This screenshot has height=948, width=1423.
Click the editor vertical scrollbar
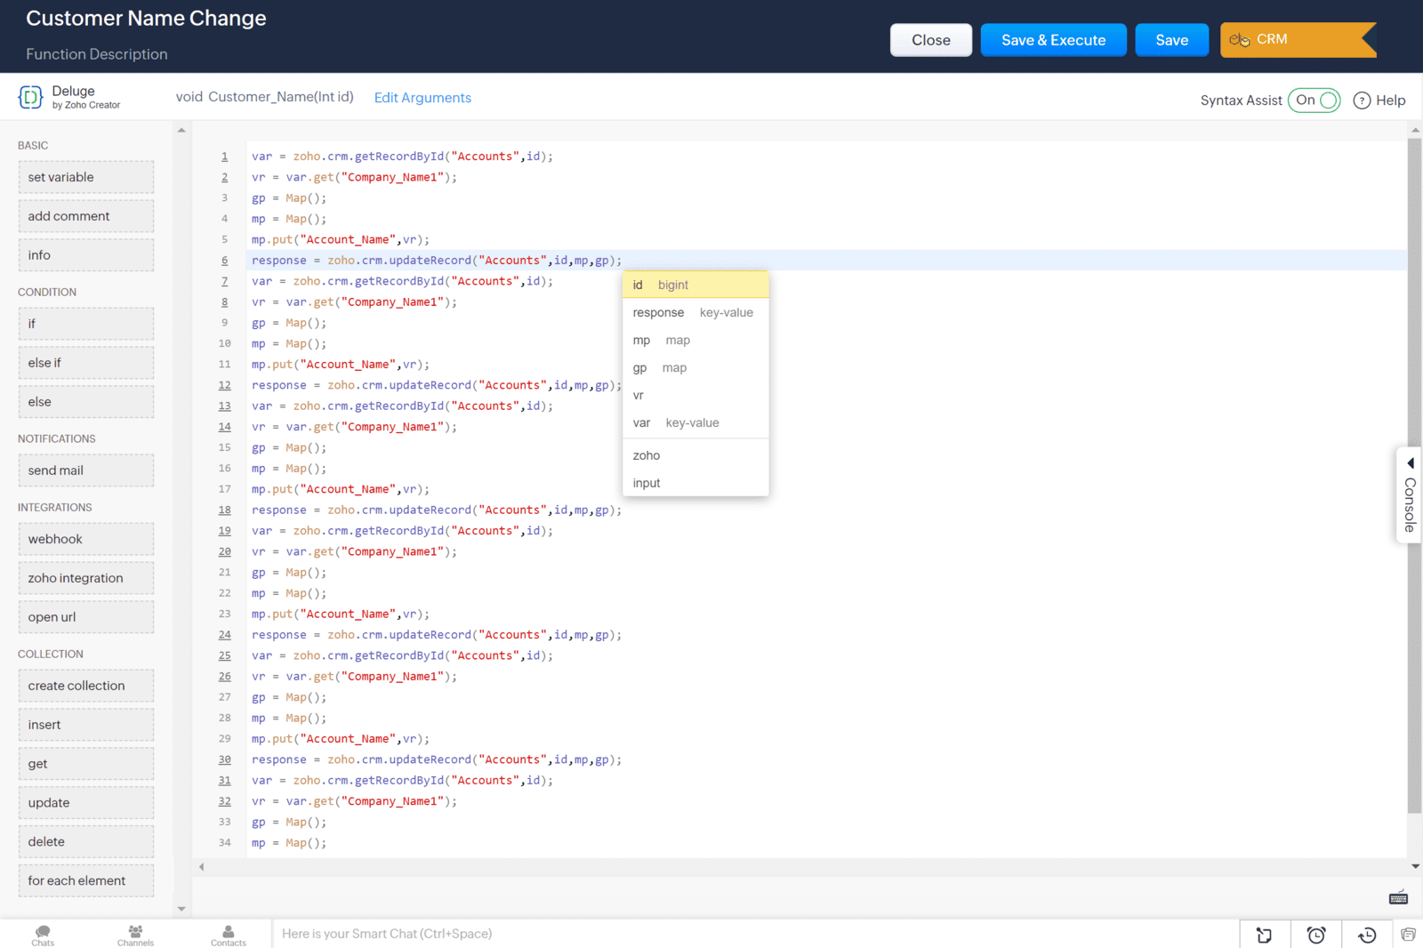click(x=1415, y=476)
